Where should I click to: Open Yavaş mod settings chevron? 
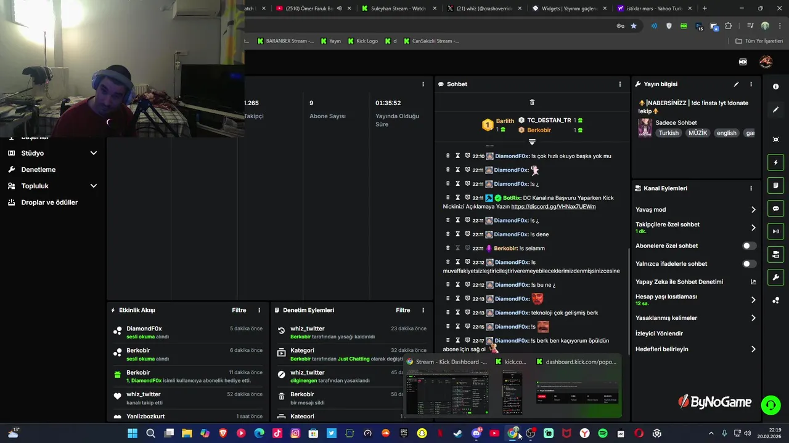(753, 210)
